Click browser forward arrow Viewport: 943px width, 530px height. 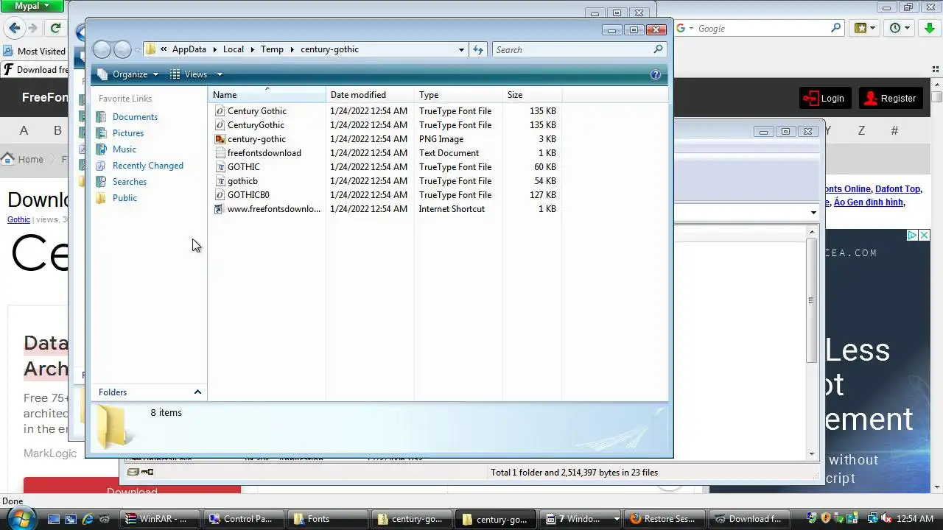click(32, 28)
